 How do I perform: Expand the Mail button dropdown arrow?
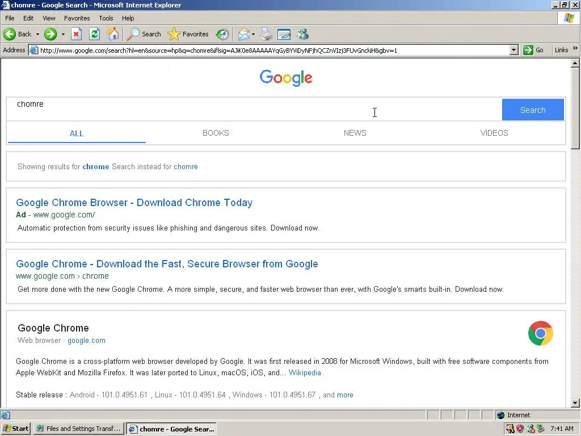click(253, 35)
